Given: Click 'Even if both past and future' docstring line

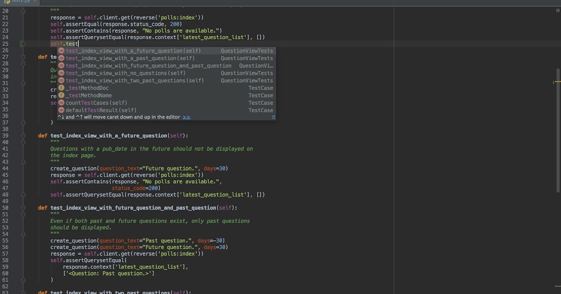Looking at the screenshot, I should pyautogui.click(x=150, y=221).
